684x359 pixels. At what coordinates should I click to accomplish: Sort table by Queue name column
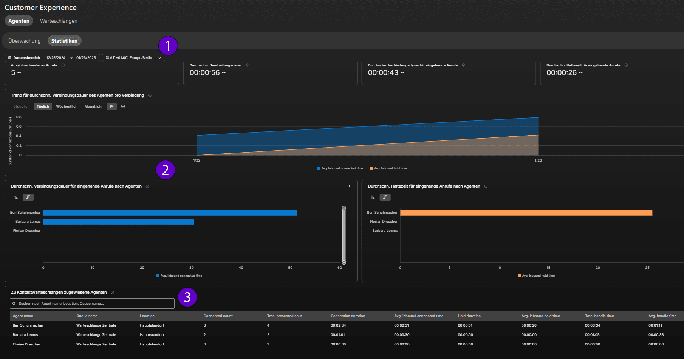pyautogui.click(x=87, y=316)
